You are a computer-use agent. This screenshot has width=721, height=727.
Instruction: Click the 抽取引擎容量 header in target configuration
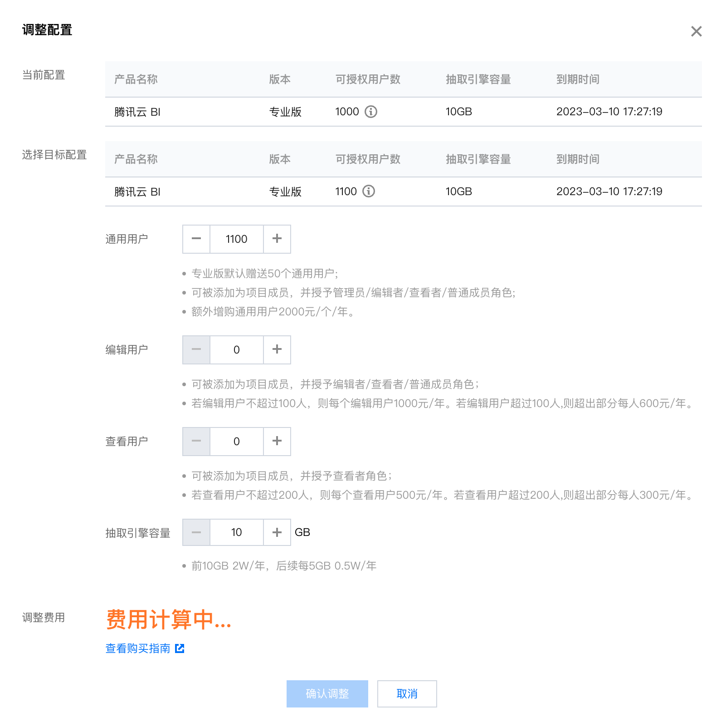click(478, 159)
